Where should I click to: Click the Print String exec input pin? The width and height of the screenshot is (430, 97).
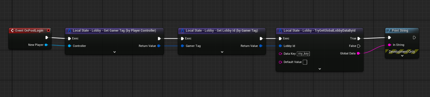click(x=389, y=38)
